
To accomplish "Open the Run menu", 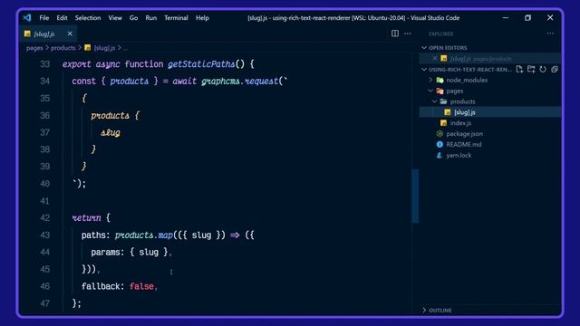I will [x=151, y=18].
